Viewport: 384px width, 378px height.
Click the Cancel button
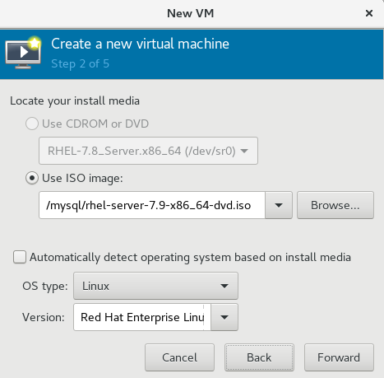pyautogui.click(x=179, y=357)
